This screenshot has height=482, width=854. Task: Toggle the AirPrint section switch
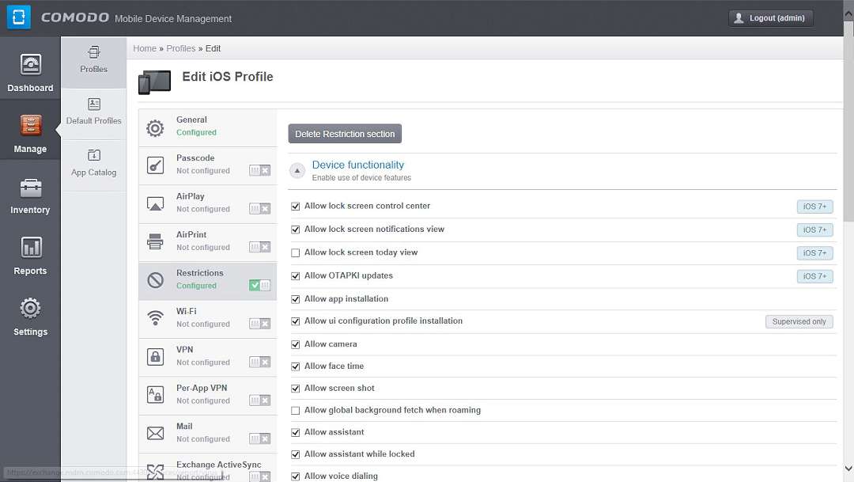pyautogui.click(x=260, y=247)
